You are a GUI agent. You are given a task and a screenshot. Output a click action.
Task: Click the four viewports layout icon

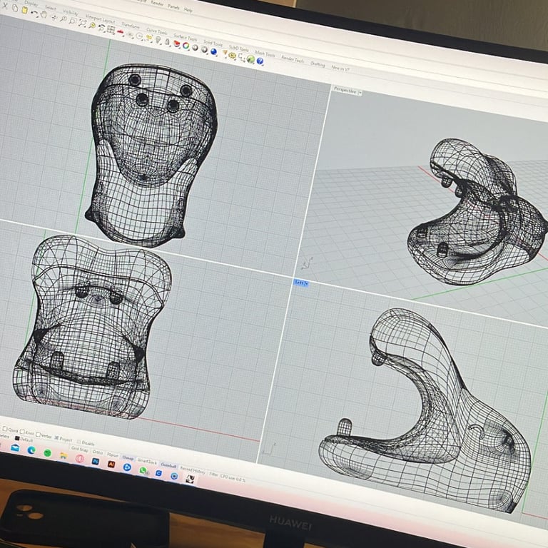[x=111, y=30]
